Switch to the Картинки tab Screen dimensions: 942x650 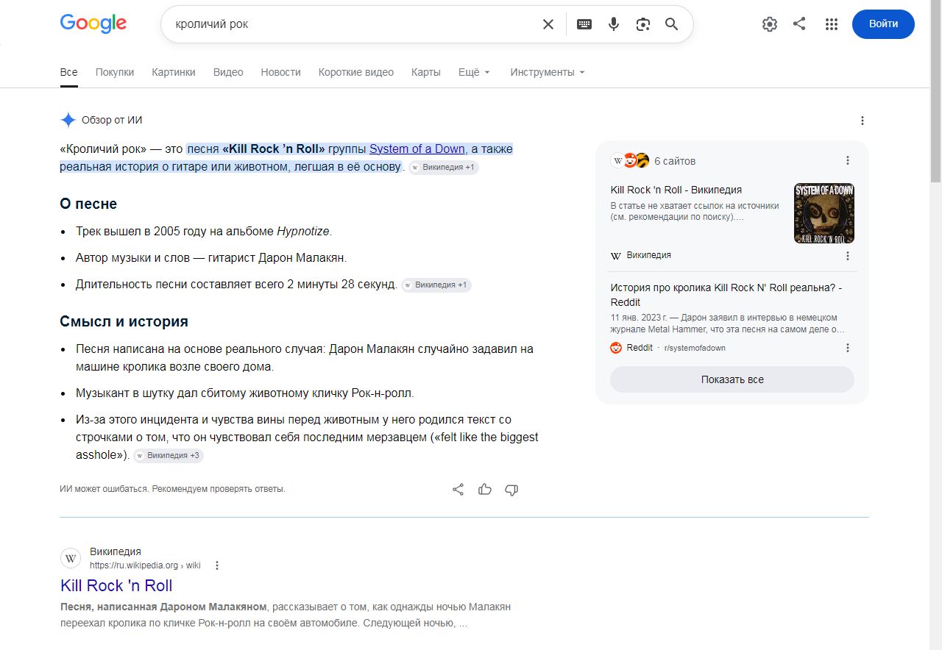click(174, 72)
